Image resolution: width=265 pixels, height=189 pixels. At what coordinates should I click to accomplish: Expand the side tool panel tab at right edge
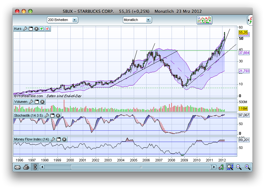250,20
